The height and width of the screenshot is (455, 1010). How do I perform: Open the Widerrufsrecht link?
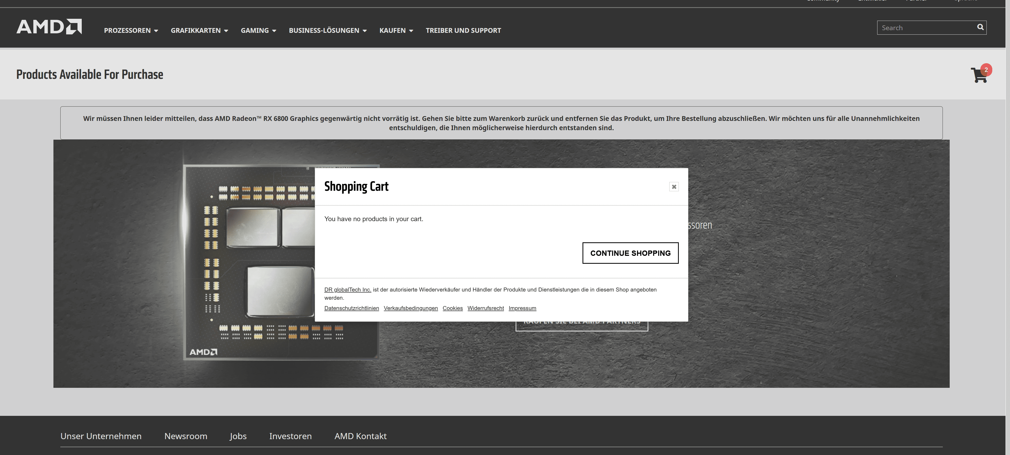(x=485, y=308)
